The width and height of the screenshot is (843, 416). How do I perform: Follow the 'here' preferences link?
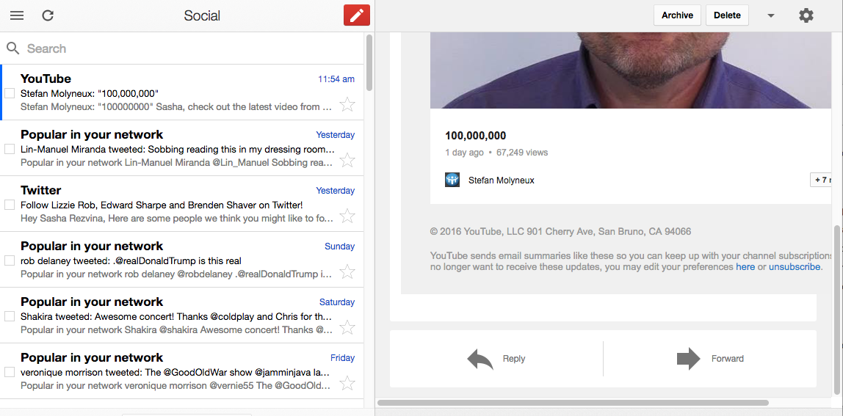745,266
